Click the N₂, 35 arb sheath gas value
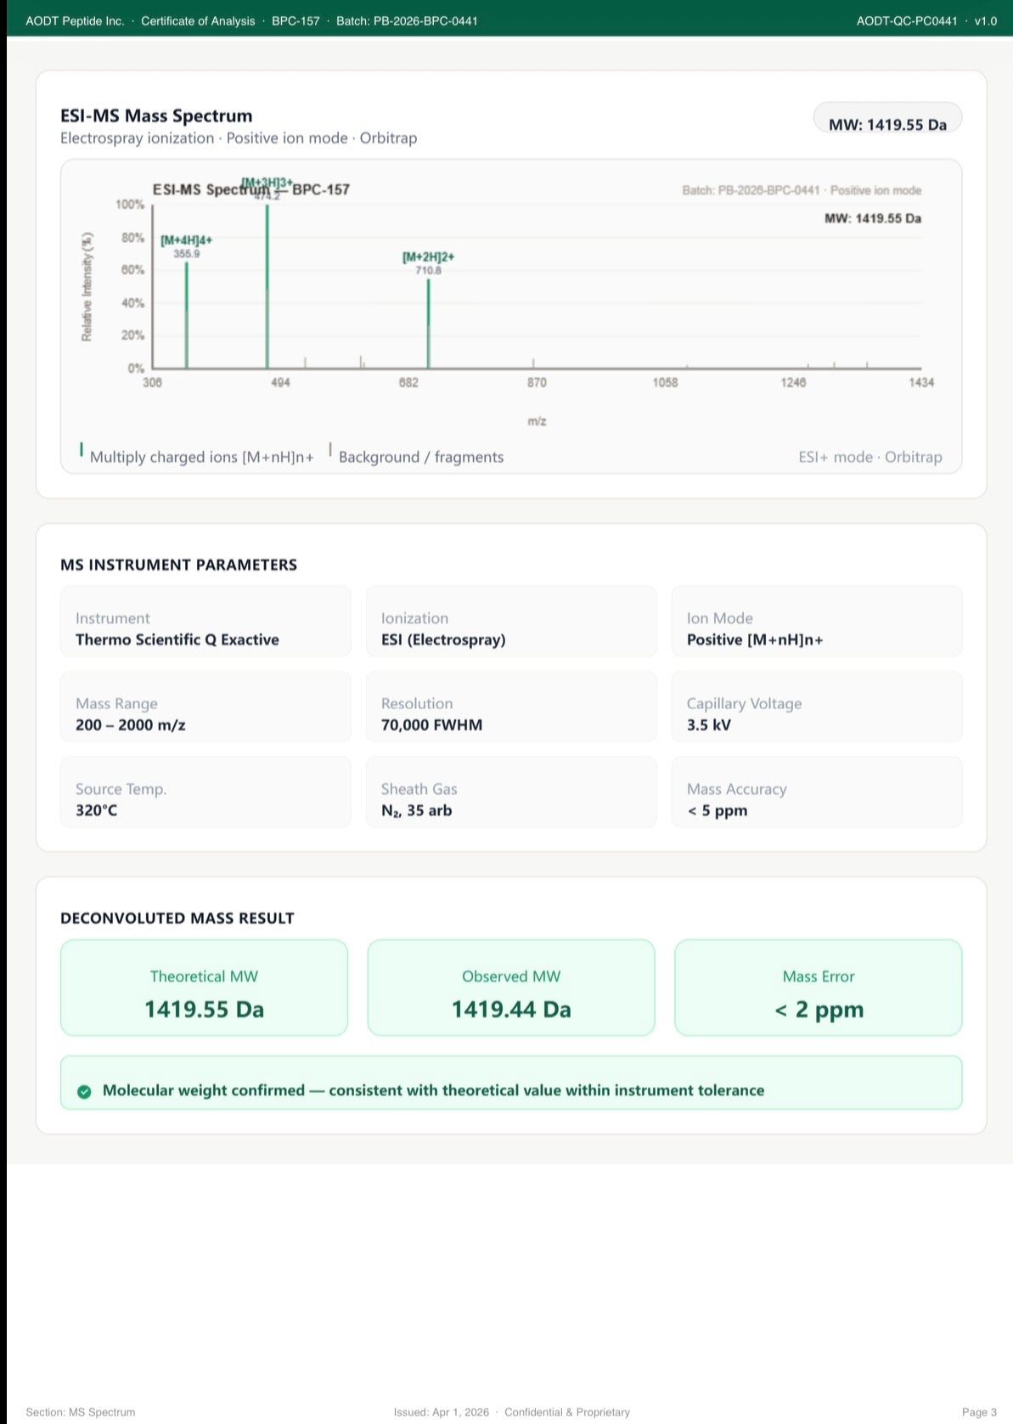This screenshot has height=1424, width=1013. click(x=417, y=810)
